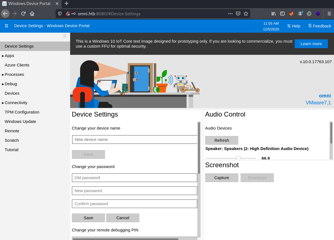Image resolution: width=334 pixels, height=240 pixels.
Task: Toggle the portal navigation menu icon
Action: click(x=6, y=26)
